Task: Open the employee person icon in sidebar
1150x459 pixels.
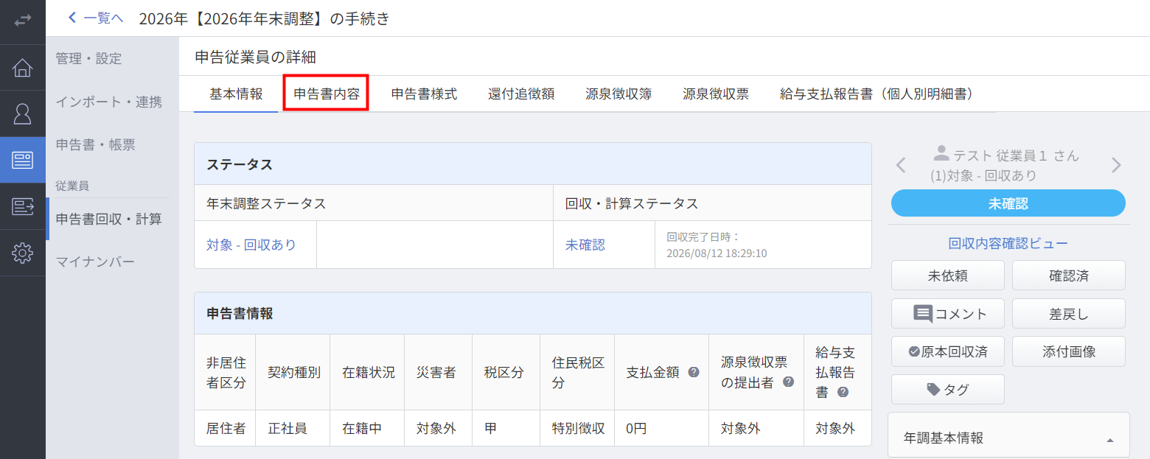Action: click(22, 114)
